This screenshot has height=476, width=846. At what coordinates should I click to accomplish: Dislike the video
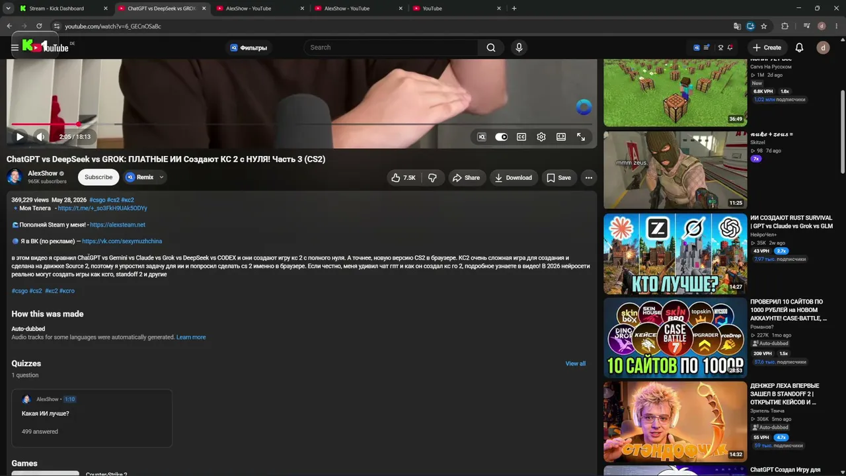[432, 177]
